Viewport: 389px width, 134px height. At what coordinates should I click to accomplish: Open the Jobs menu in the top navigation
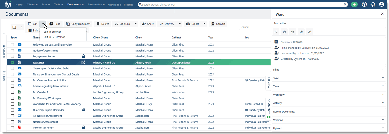(x=46, y=5)
